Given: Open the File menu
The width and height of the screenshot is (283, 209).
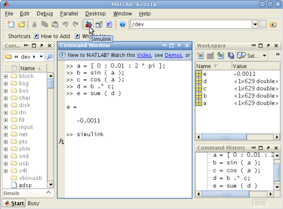Looking at the screenshot, I should pos(9,14).
